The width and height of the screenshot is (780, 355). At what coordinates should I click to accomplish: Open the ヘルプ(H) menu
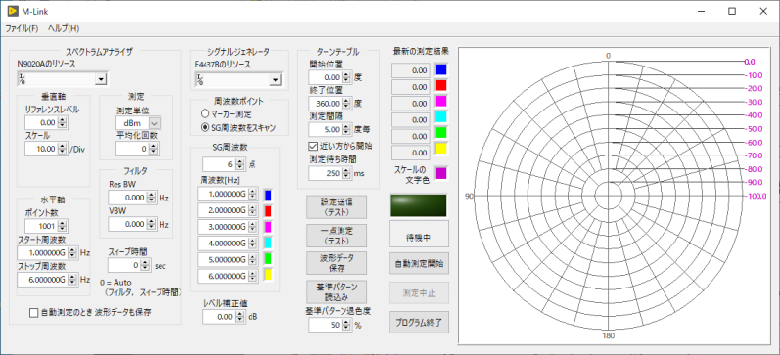click(64, 28)
